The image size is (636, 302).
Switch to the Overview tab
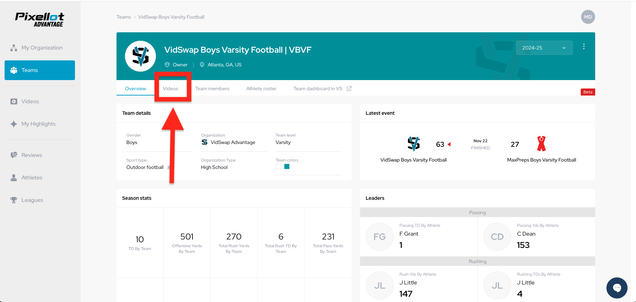coord(136,88)
